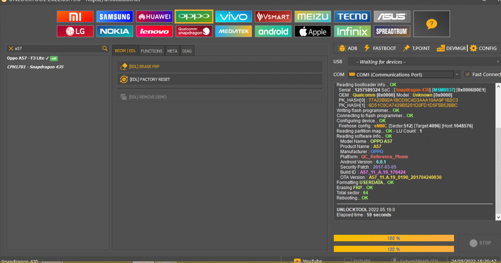The height and width of the screenshot is (263, 501).
Task: Select the Spreadtrum chipset tile
Action: (392, 31)
